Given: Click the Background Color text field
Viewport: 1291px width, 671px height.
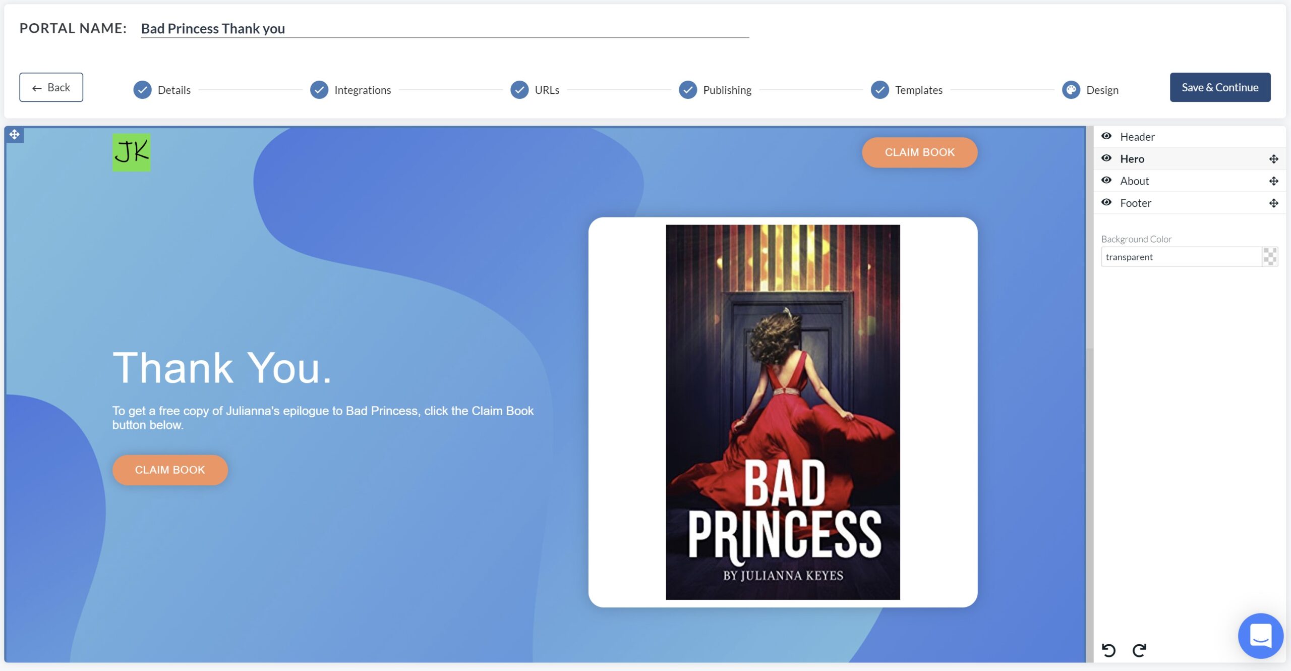Looking at the screenshot, I should click(x=1180, y=257).
